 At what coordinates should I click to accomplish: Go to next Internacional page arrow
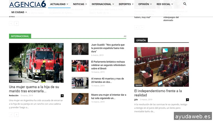[17, 115]
